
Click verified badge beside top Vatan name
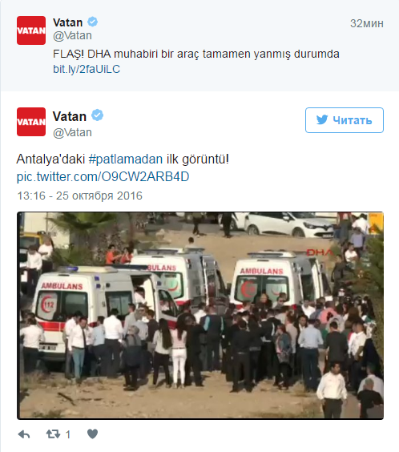[92, 22]
